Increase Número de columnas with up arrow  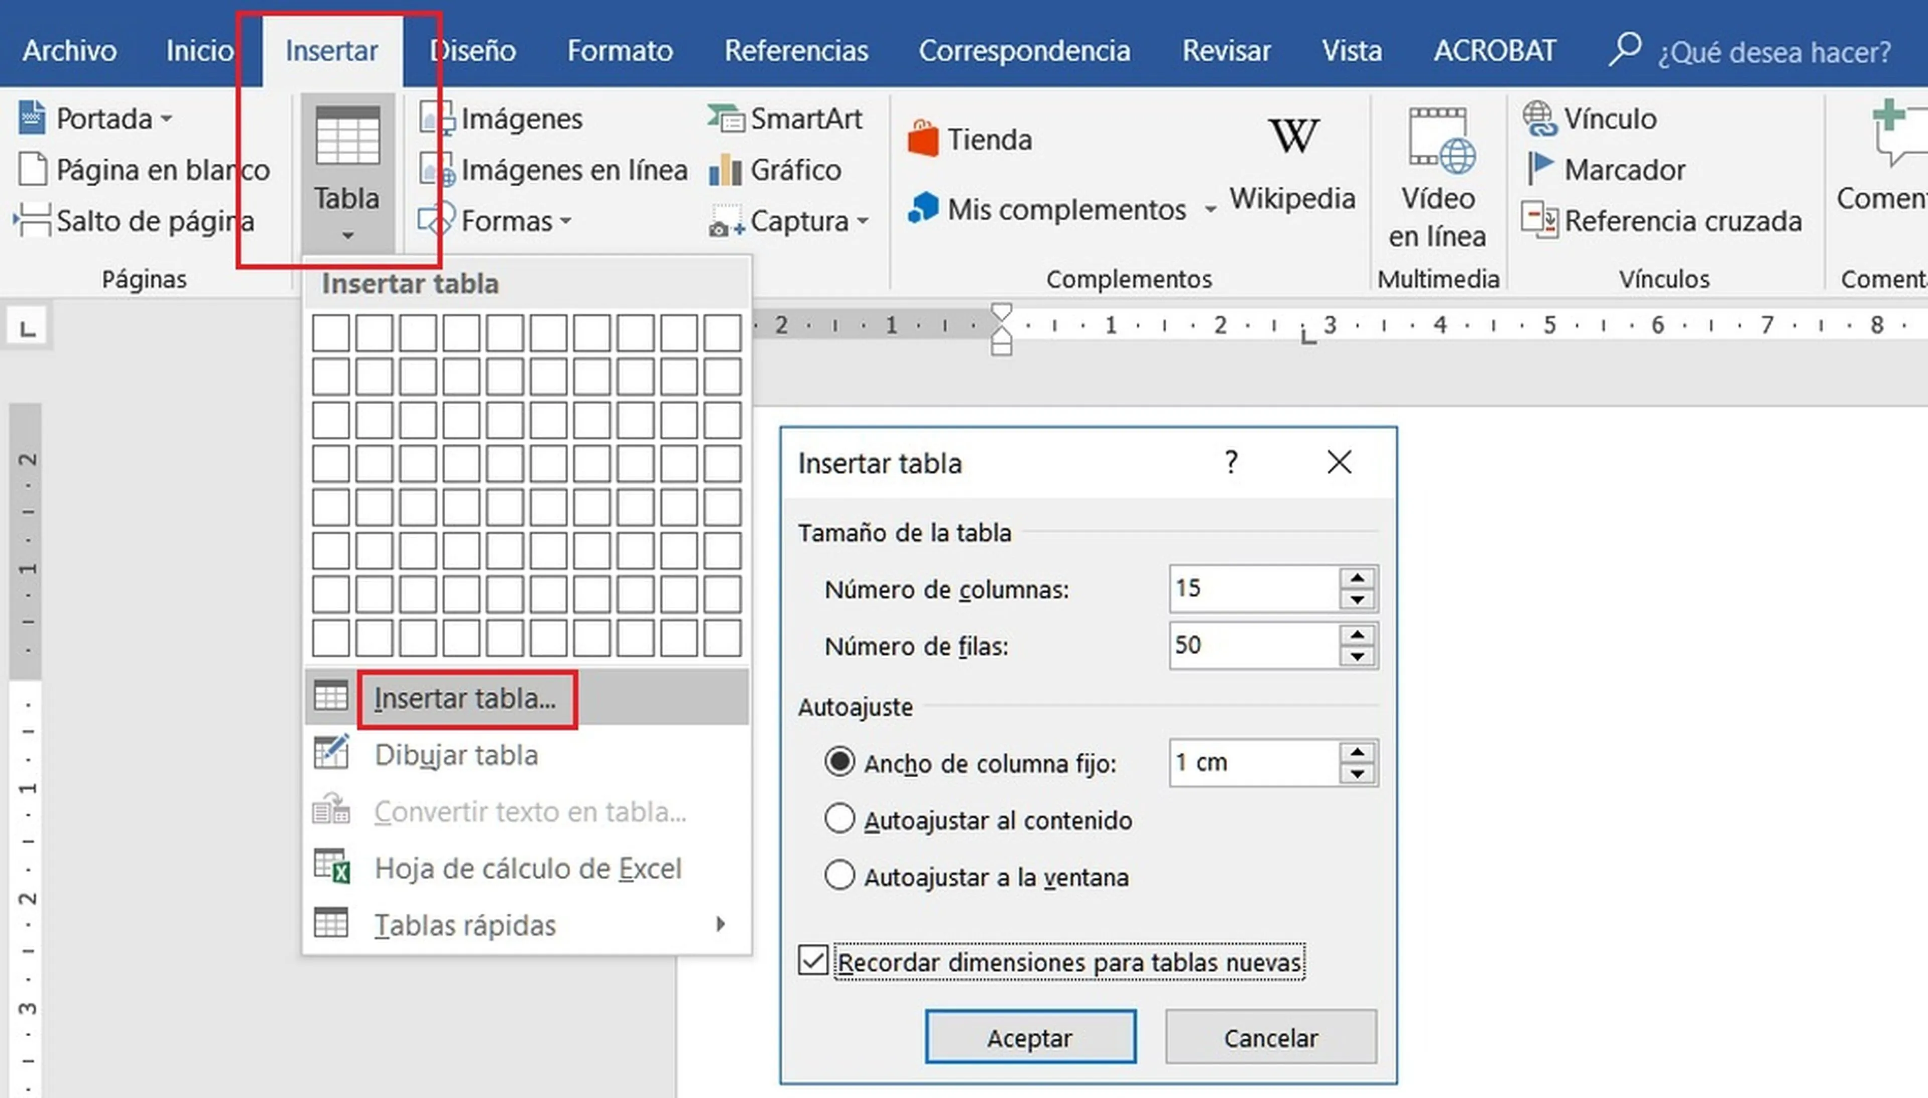tap(1357, 578)
